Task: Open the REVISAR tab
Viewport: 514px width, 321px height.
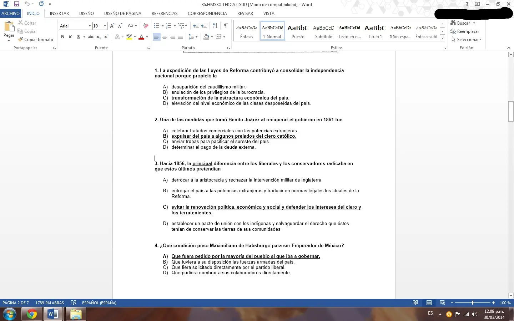Action: point(245,14)
